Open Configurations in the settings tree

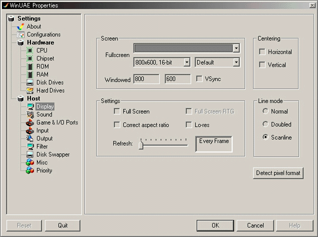pos(43,34)
